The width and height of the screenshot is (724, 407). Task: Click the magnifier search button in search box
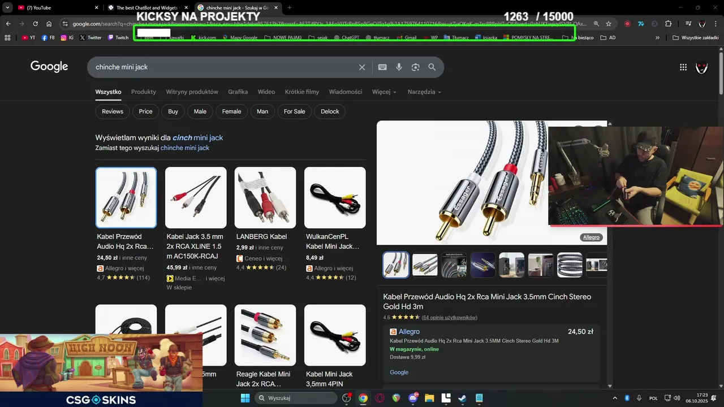click(x=432, y=67)
